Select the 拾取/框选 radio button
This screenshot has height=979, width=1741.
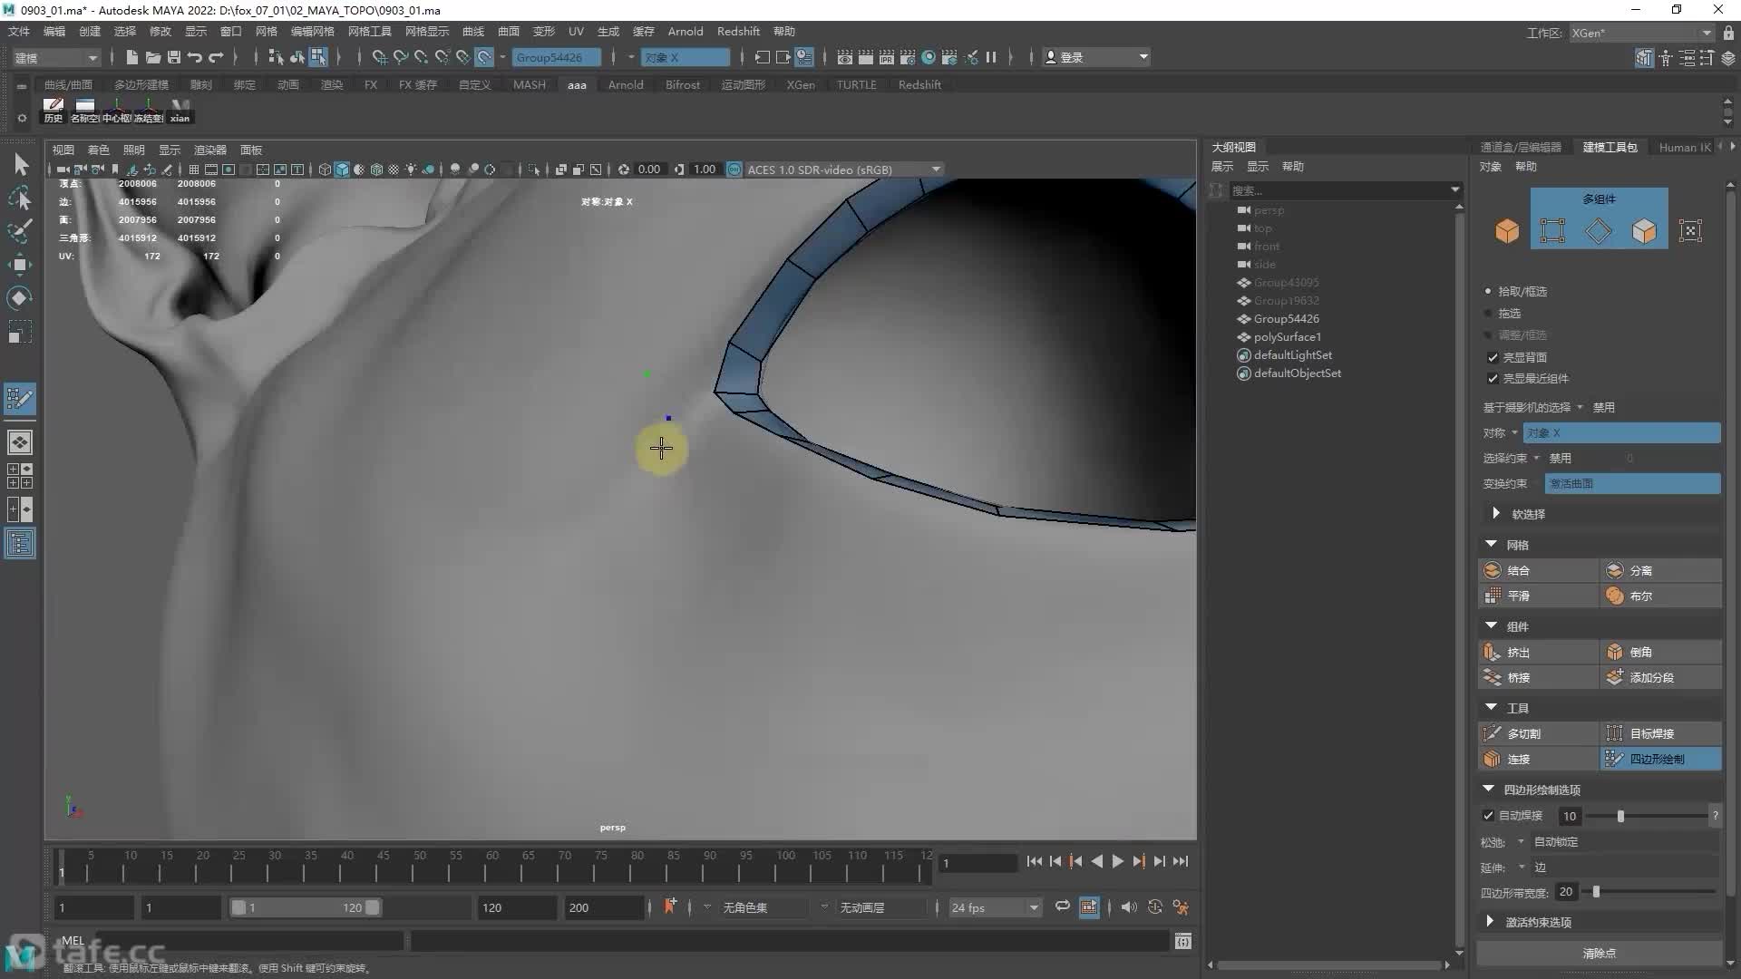coord(1488,291)
